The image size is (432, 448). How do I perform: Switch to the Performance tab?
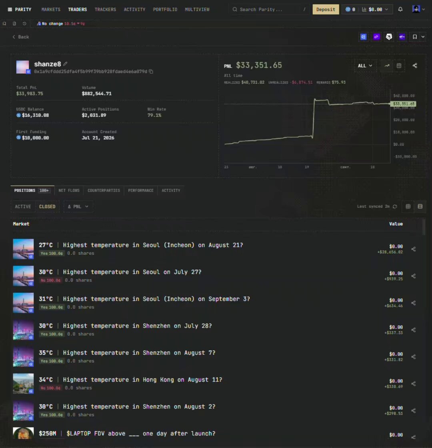point(140,190)
